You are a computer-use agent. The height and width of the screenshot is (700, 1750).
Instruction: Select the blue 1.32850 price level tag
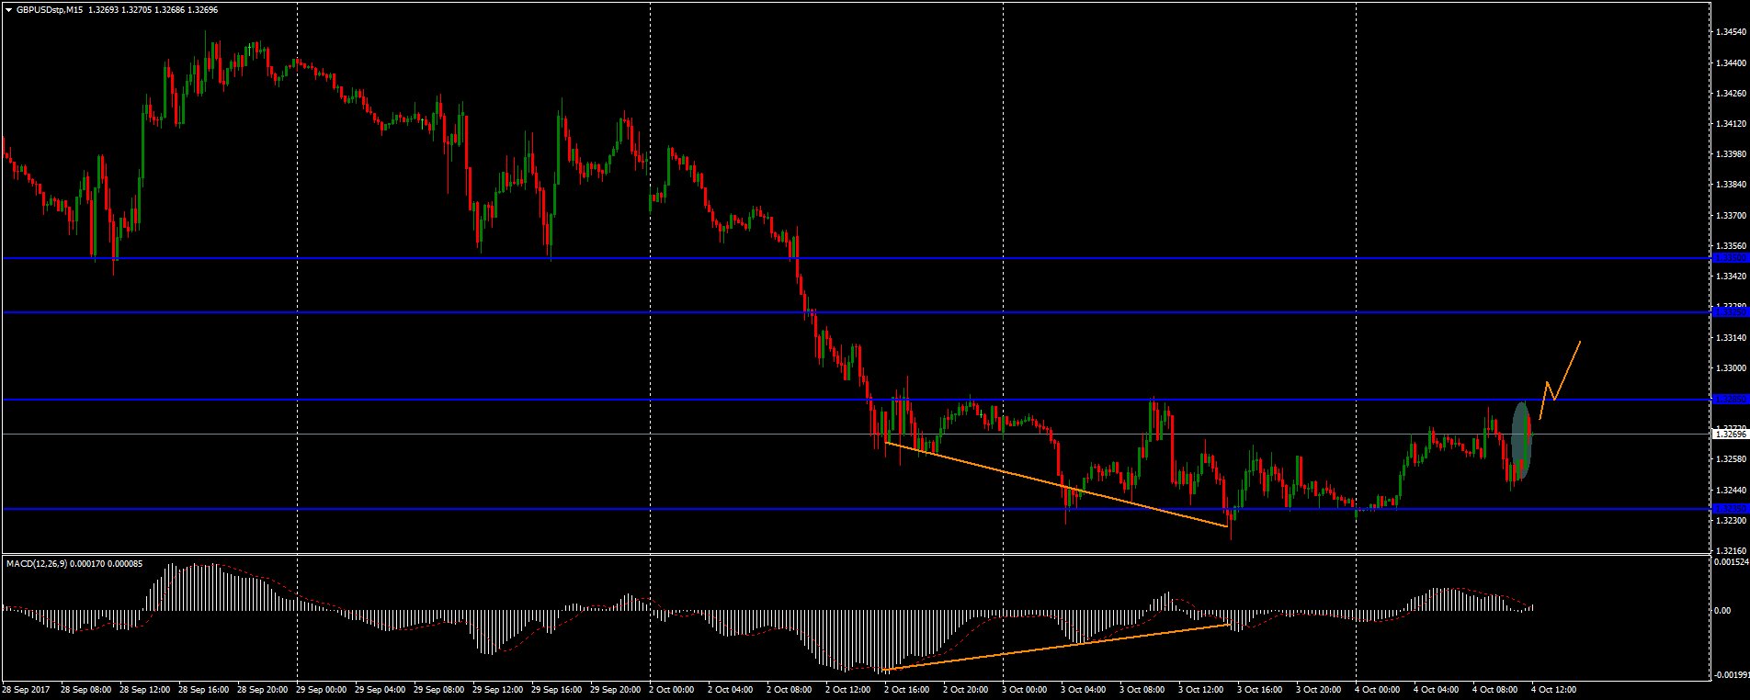[1731, 400]
